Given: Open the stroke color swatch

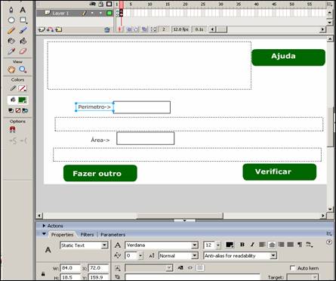Looking at the screenshot, I should point(23,88).
